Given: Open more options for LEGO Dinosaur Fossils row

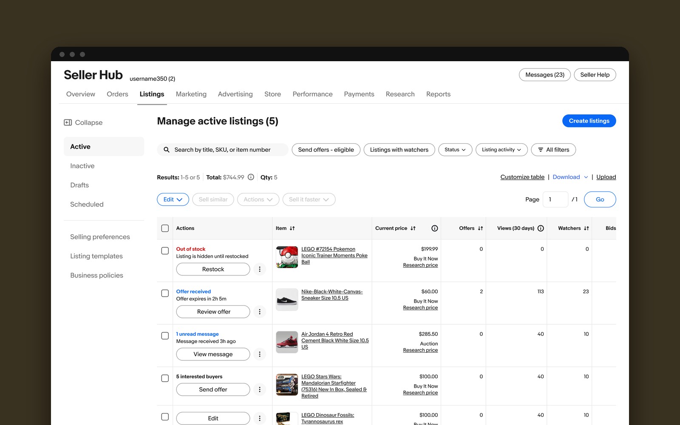Looking at the screenshot, I should click(x=260, y=418).
